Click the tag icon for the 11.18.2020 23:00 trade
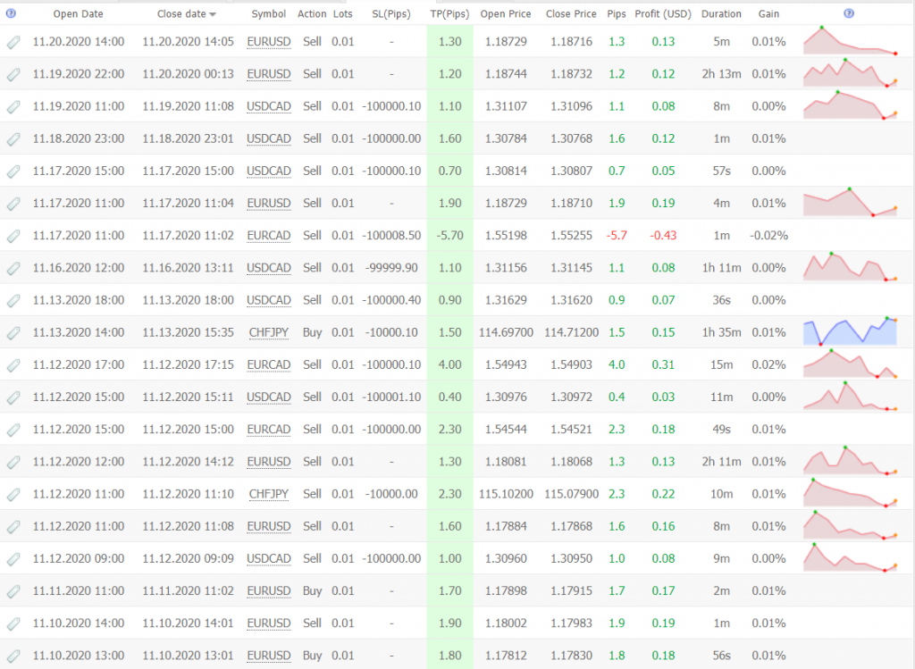This screenshot has height=669, width=915. [x=13, y=138]
